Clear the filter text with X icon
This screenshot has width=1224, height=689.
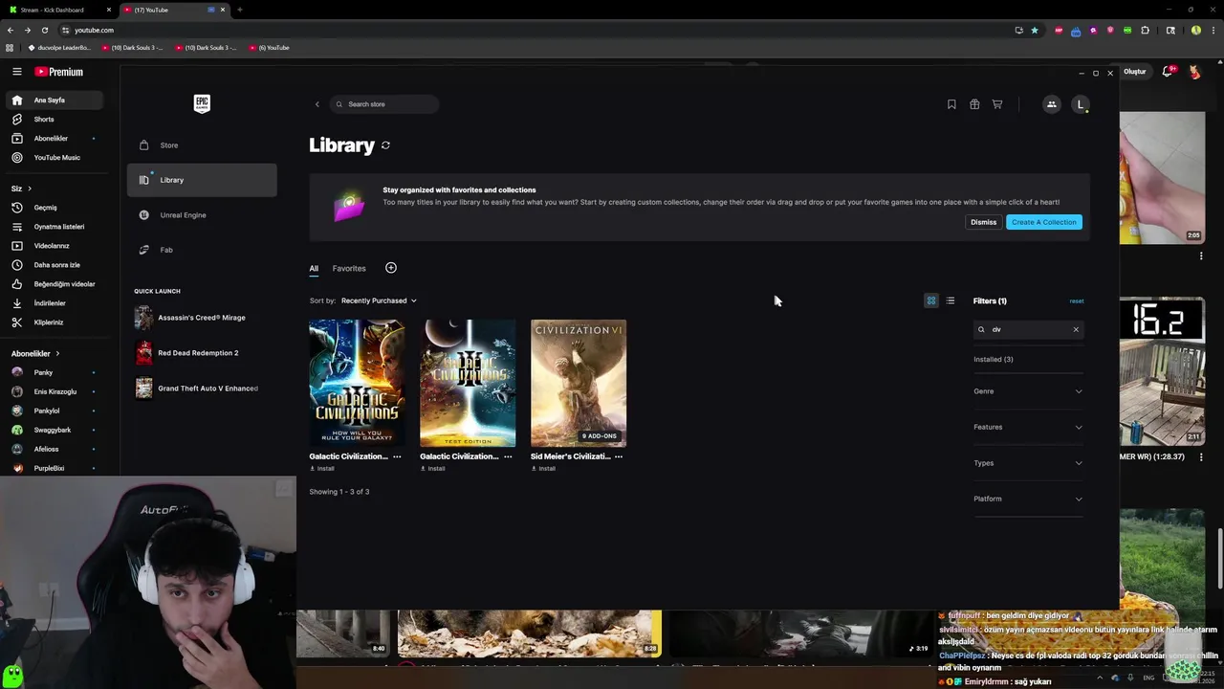click(x=1076, y=329)
